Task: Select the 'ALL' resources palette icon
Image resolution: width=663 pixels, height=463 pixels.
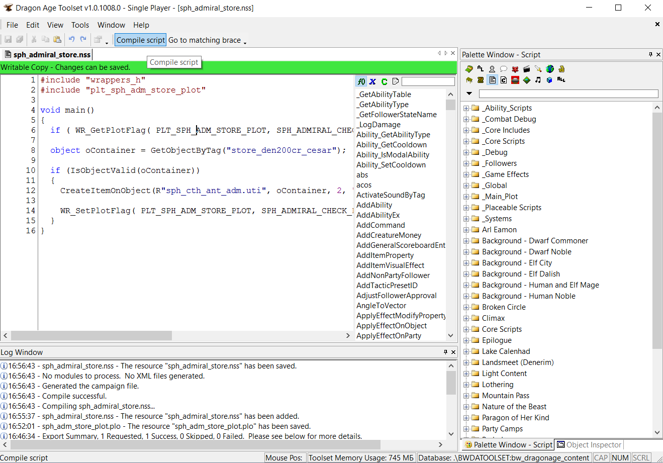Action: pyautogui.click(x=561, y=80)
